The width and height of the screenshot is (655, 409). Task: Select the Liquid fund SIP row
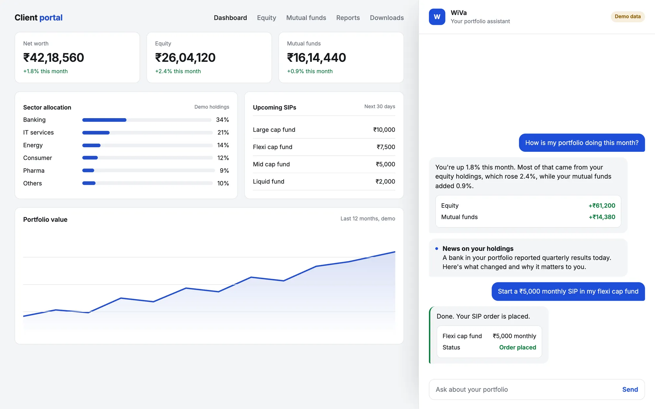(x=324, y=181)
